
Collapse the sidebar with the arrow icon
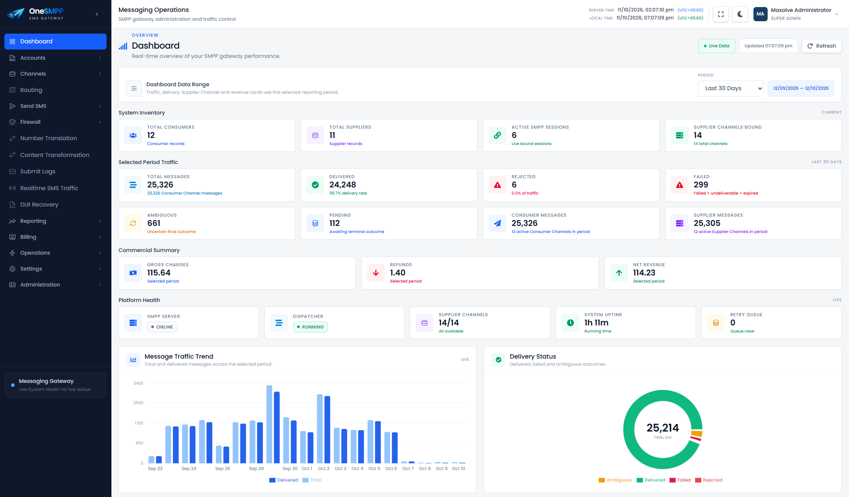(97, 14)
